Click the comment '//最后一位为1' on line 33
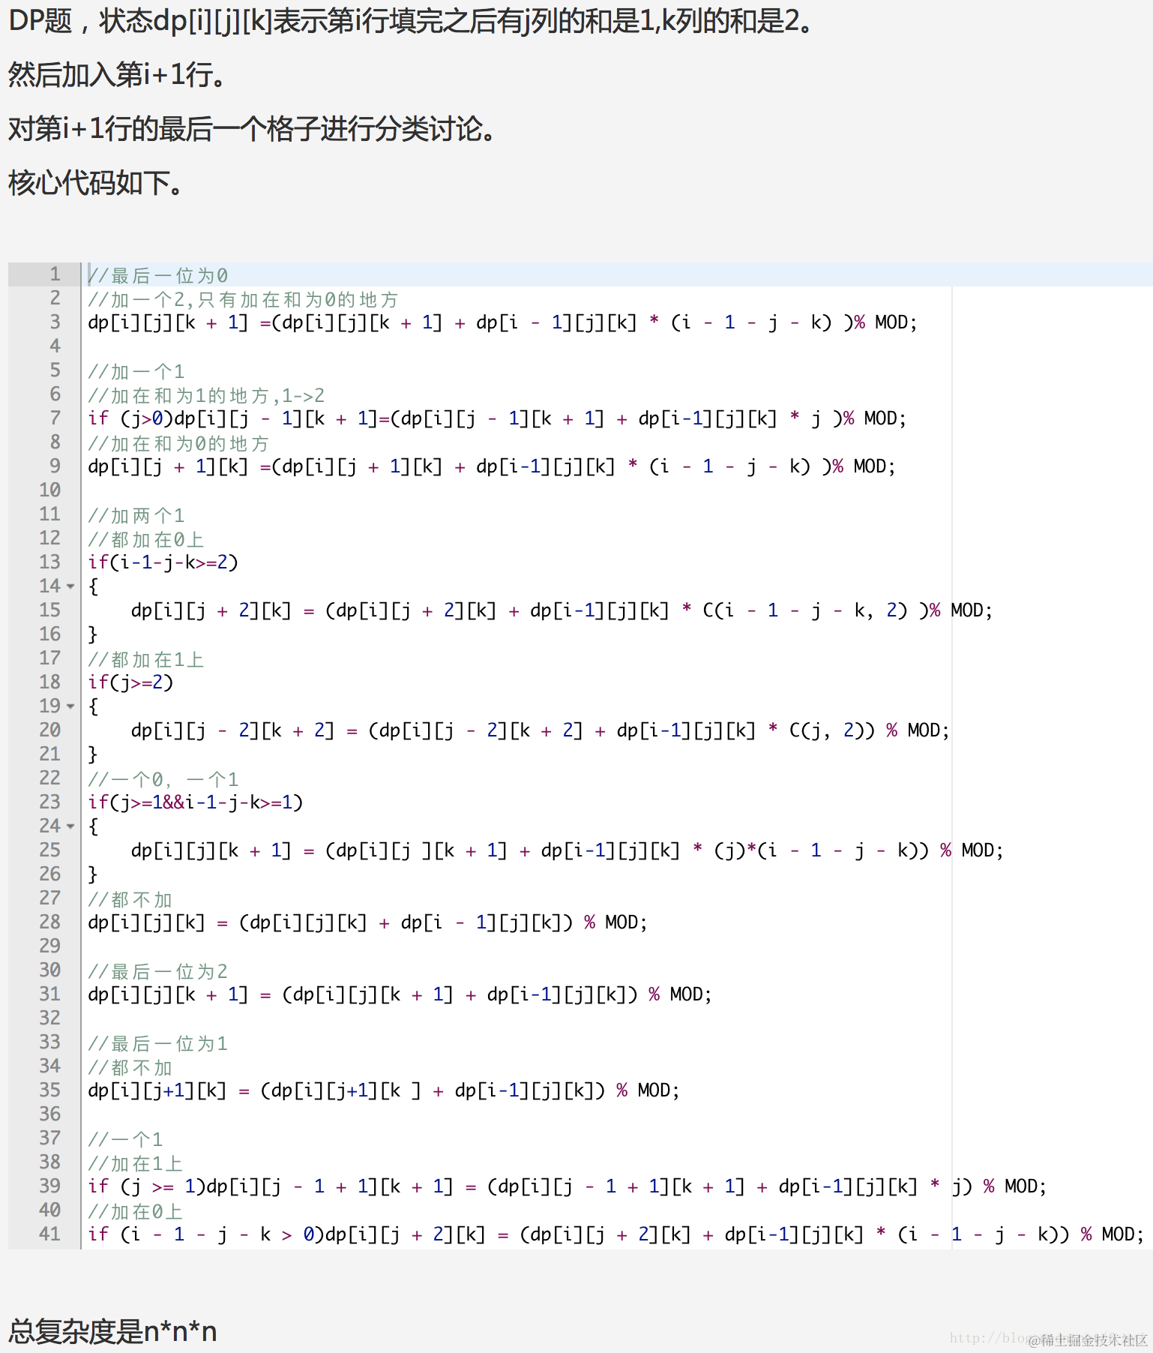The width and height of the screenshot is (1153, 1353). tap(158, 1043)
